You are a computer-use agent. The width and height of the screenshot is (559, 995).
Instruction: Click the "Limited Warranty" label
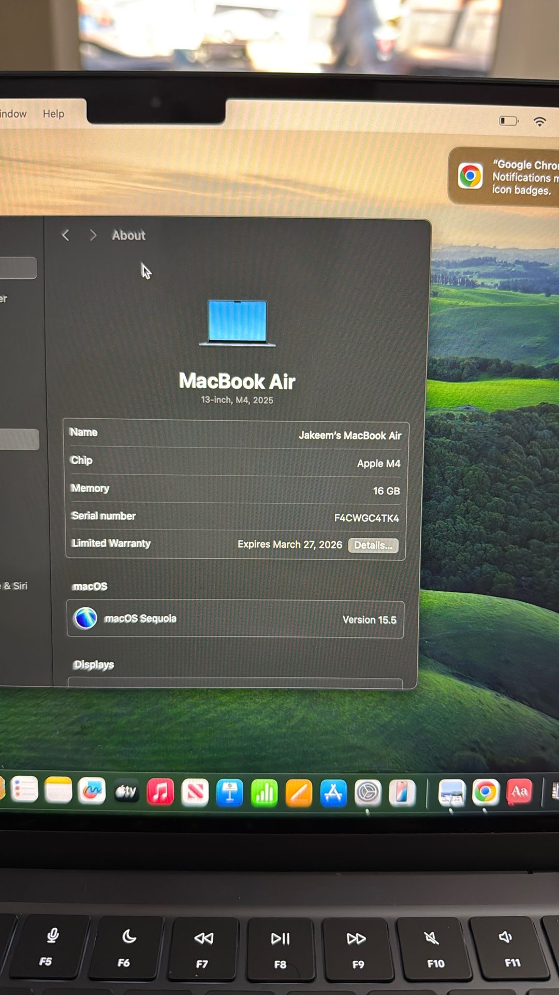(111, 543)
